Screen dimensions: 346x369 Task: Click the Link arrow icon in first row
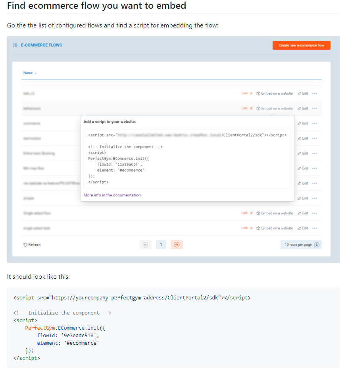251,93
